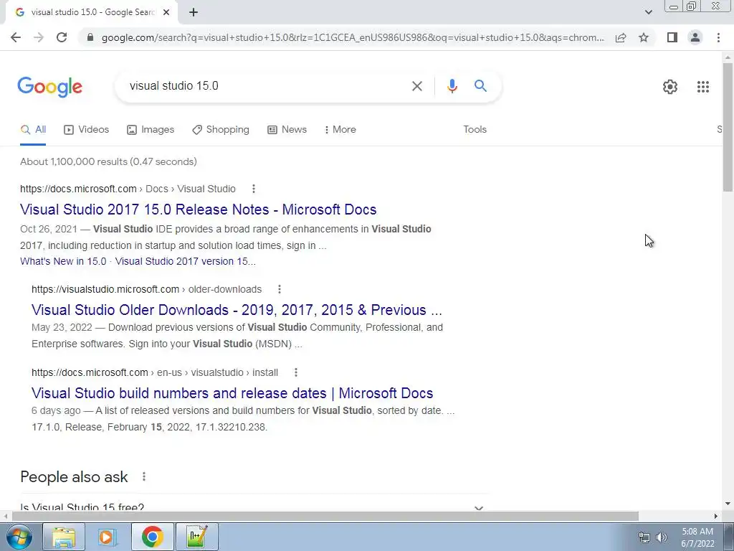This screenshot has width=734, height=551.
Task: Click scroll right arrow on horizontal scrollbar
Action: tap(716, 516)
